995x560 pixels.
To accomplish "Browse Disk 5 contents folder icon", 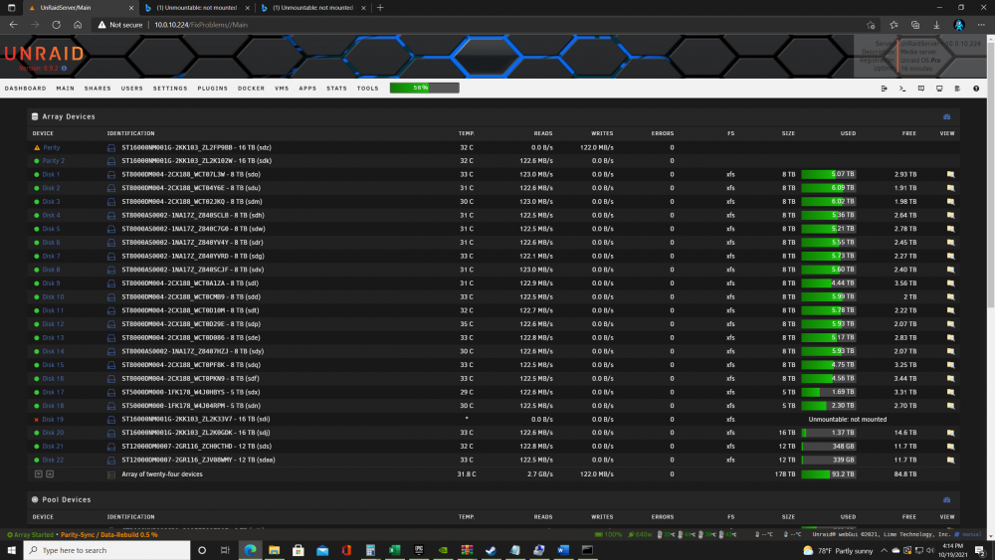I will coord(950,229).
